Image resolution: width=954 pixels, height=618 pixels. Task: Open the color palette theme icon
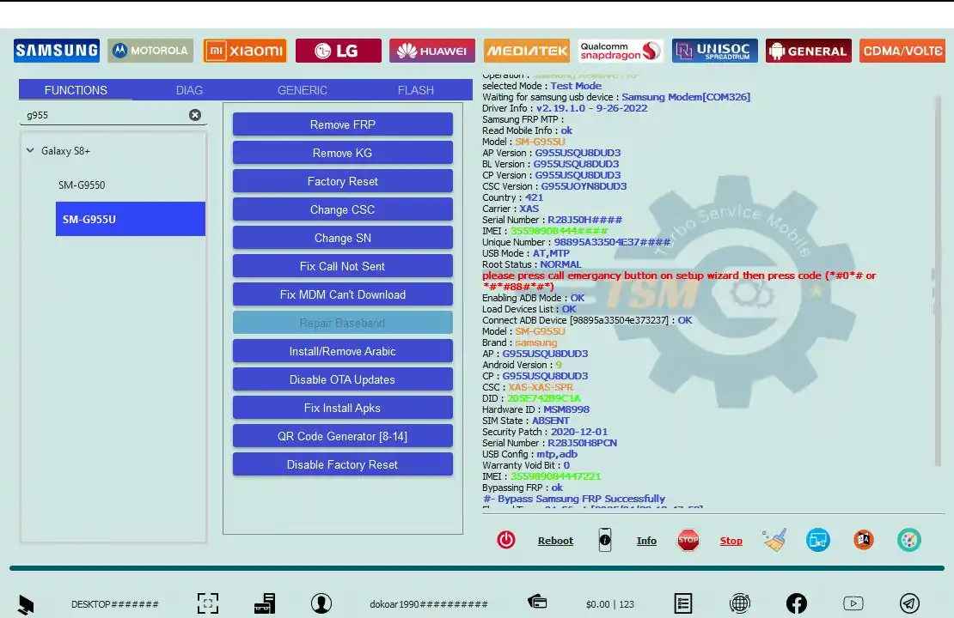pos(909,540)
